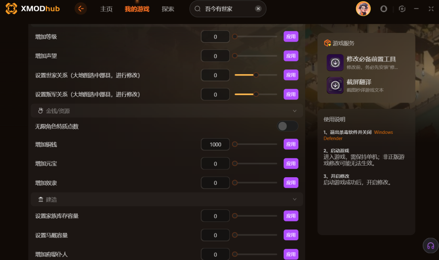Click the 增加元宝 value input field
This screenshot has width=439, height=260.
pos(215,163)
